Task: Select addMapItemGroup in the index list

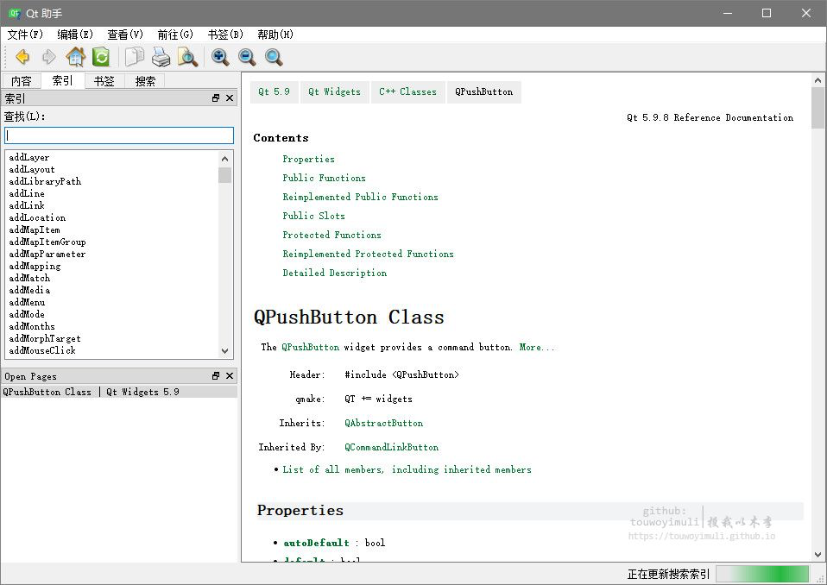Action: 47,242
